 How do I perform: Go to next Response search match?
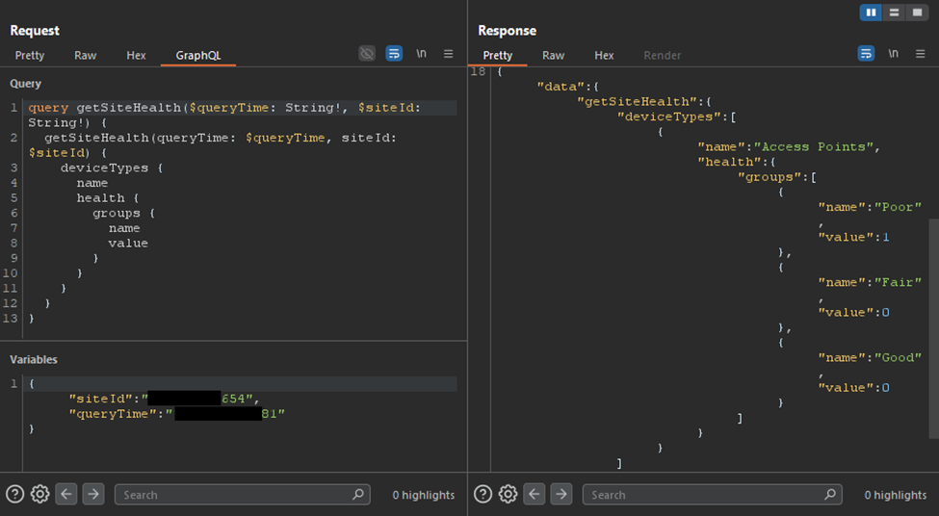coord(561,494)
